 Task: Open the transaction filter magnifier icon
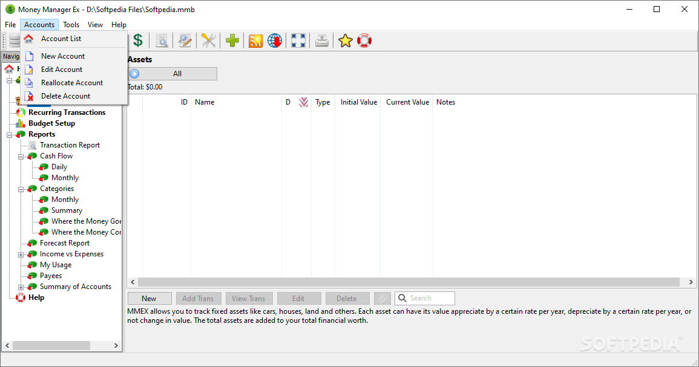point(162,41)
